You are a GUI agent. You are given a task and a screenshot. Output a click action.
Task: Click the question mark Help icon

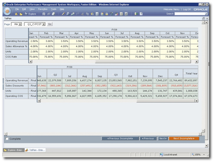(x=141, y=14)
